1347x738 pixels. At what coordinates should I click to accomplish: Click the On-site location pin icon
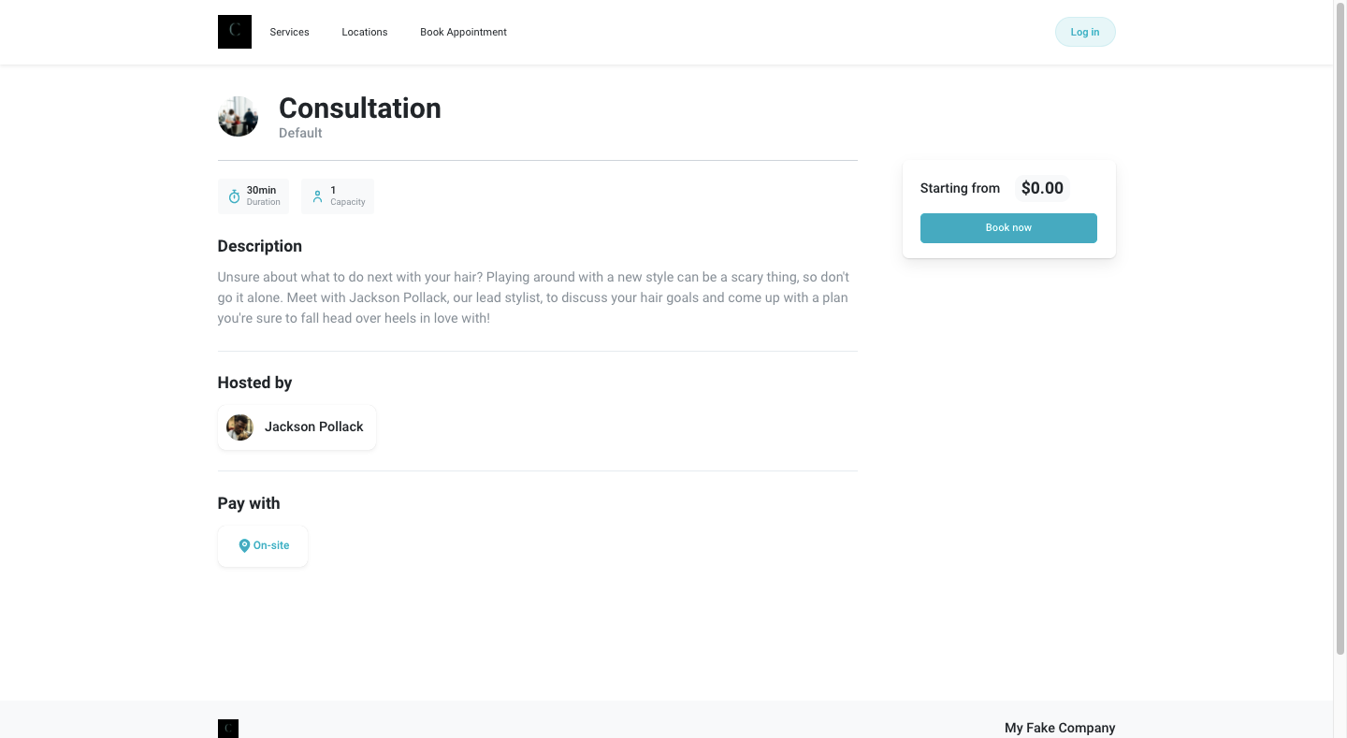pyautogui.click(x=244, y=545)
